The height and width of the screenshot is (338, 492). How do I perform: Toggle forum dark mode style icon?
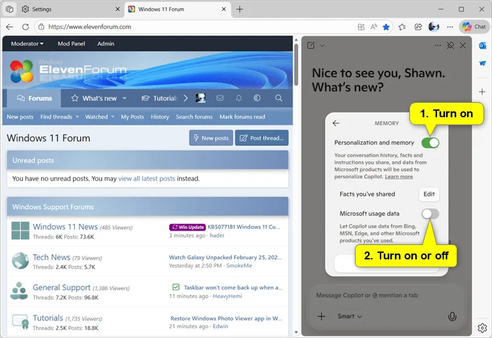click(257, 98)
